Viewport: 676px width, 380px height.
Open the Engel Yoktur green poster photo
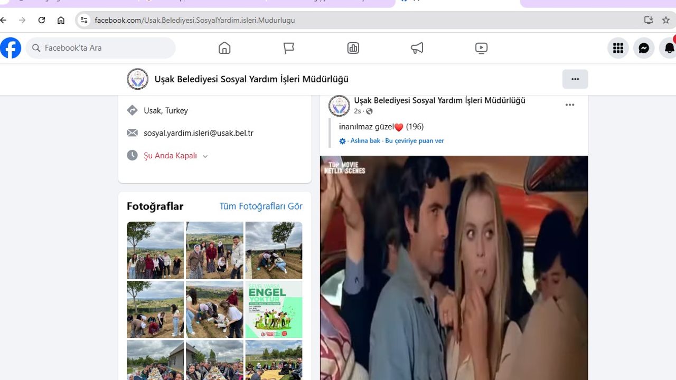click(x=274, y=309)
